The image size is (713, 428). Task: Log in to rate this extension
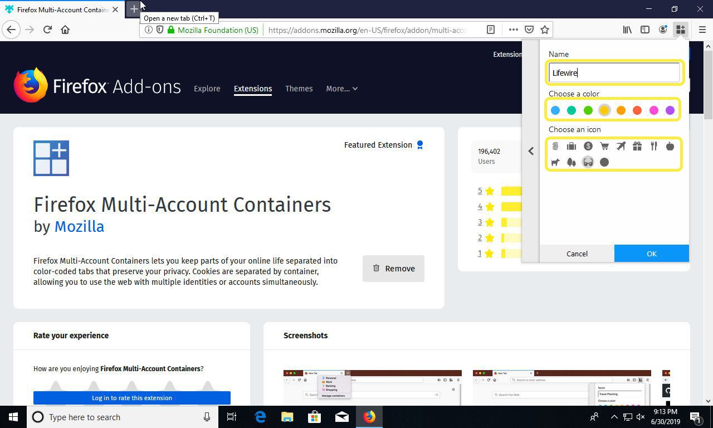[132, 398]
